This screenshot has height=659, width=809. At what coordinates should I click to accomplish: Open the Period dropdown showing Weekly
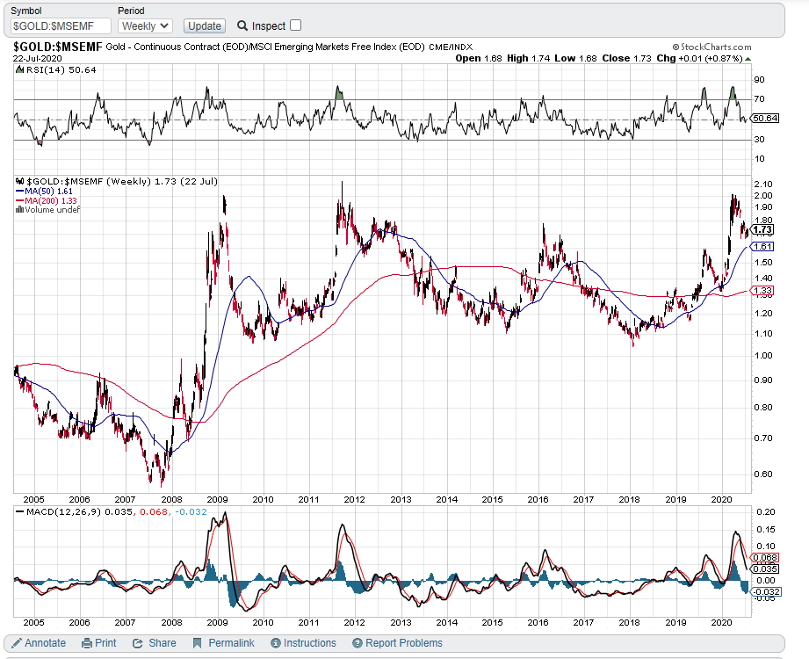coord(143,25)
